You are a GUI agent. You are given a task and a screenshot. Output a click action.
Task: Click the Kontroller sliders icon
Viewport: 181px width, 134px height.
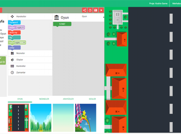click(12, 66)
